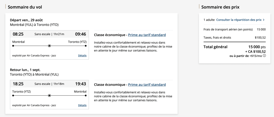Click the 09:46 arrival time
This screenshot has width=274, height=117.
80,34
